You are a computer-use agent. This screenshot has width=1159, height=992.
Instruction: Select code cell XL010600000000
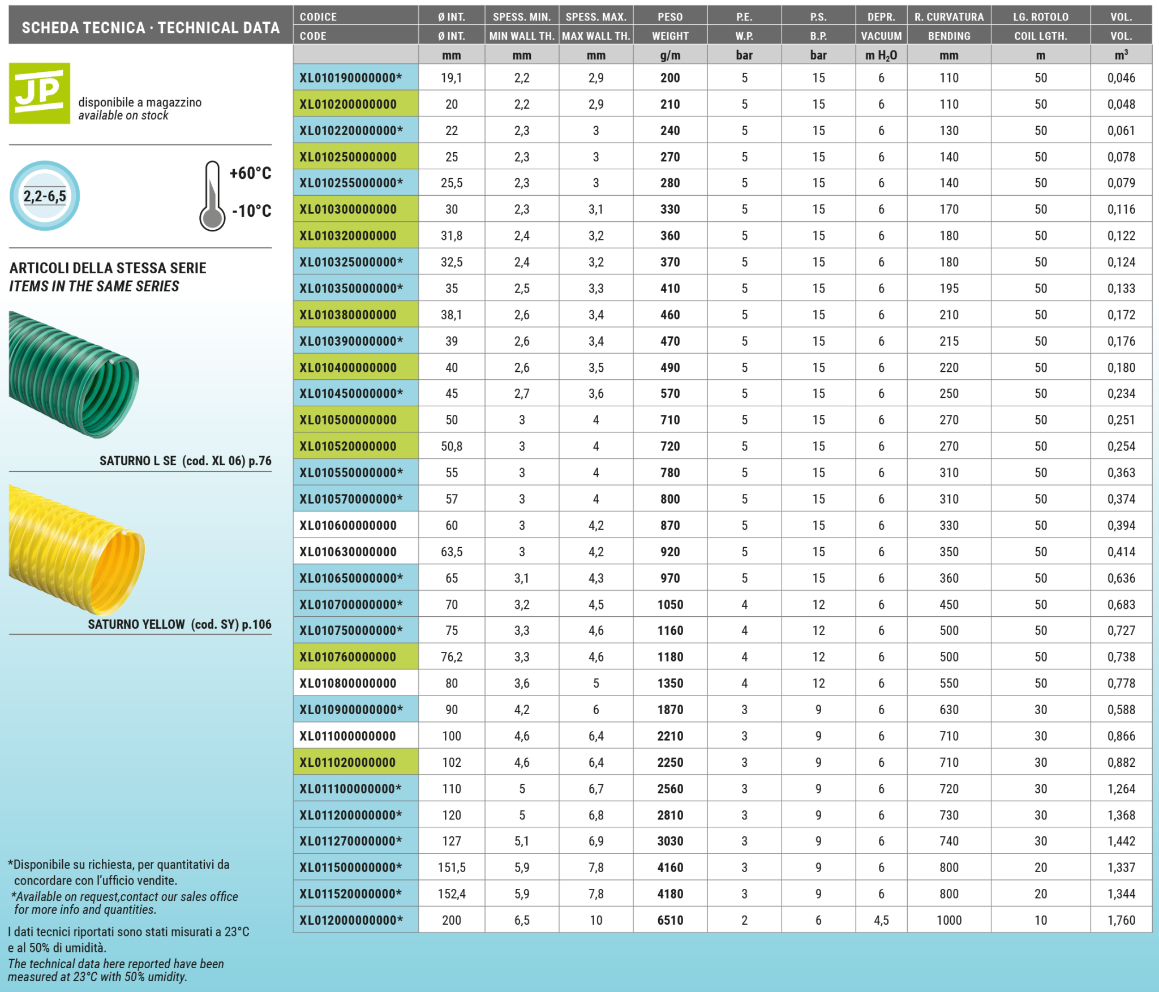tap(355, 525)
